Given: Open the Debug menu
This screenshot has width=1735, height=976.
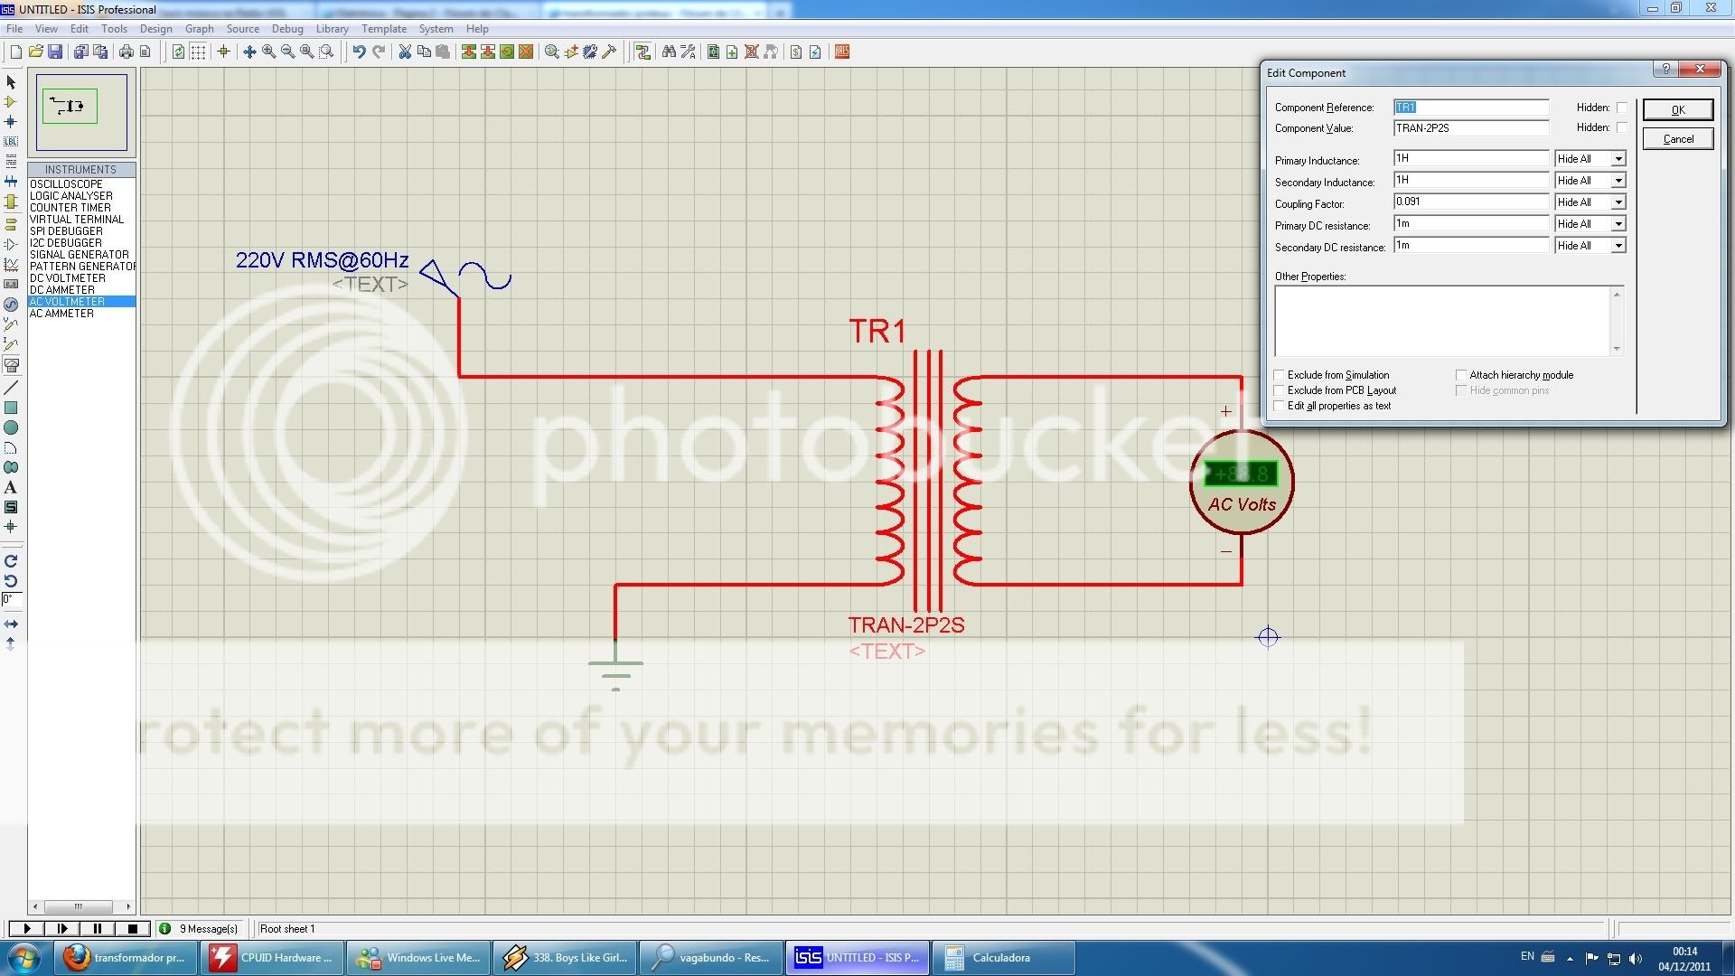Looking at the screenshot, I should coord(287,29).
